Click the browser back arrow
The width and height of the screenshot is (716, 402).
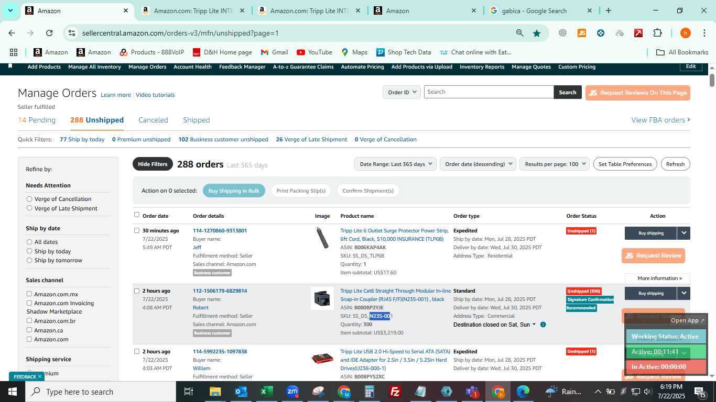(x=12, y=33)
